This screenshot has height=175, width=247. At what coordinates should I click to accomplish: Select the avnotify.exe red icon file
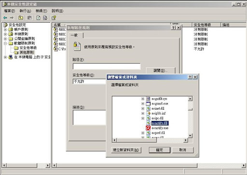pos(148,128)
